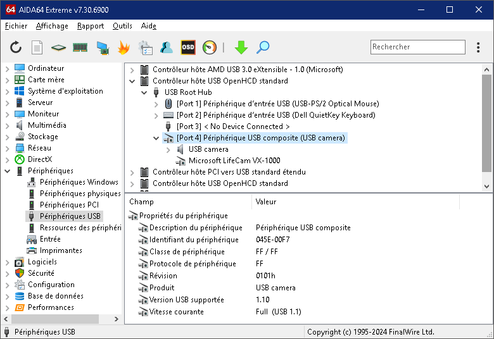
Task: Collapse the USB Root Hub node
Action: tap(144, 92)
